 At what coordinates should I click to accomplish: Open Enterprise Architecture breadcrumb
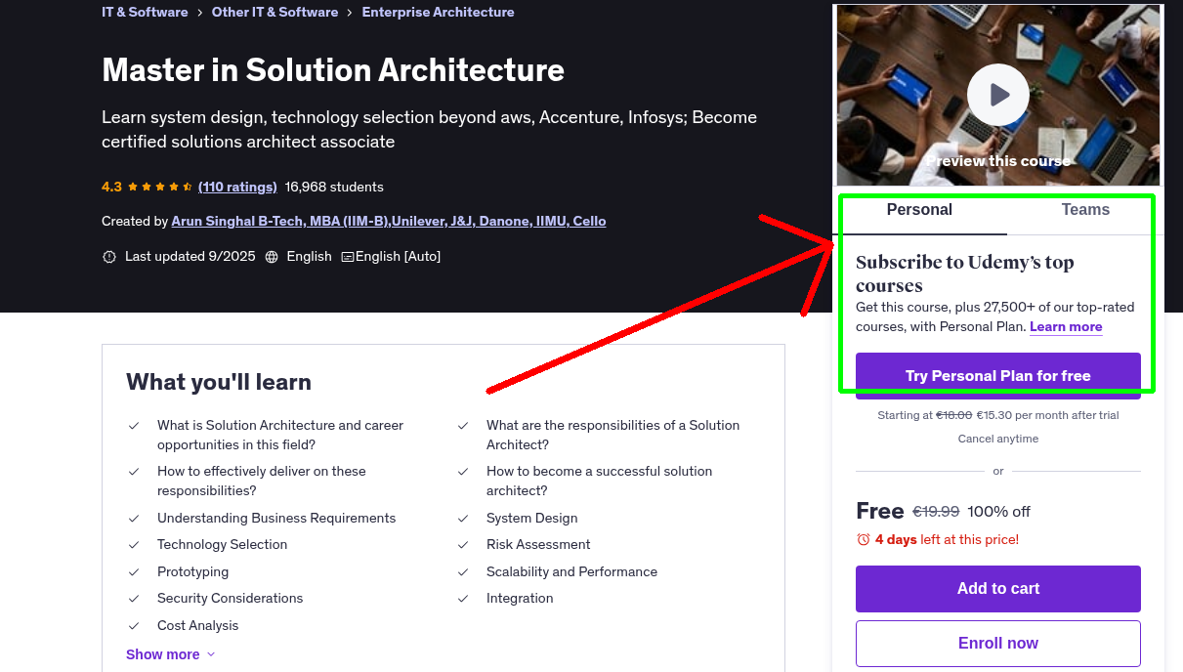click(x=438, y=13)
